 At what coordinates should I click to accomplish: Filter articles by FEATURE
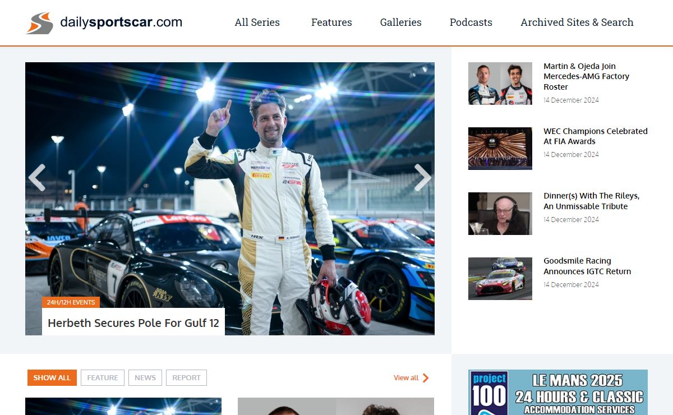click(103, 378)
